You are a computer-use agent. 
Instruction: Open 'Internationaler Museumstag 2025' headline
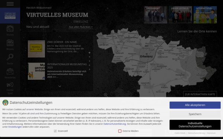tap(67, 66)
